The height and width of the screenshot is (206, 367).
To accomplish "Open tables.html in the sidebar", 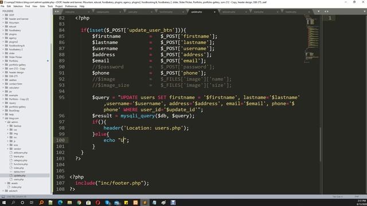I will 19,172.
